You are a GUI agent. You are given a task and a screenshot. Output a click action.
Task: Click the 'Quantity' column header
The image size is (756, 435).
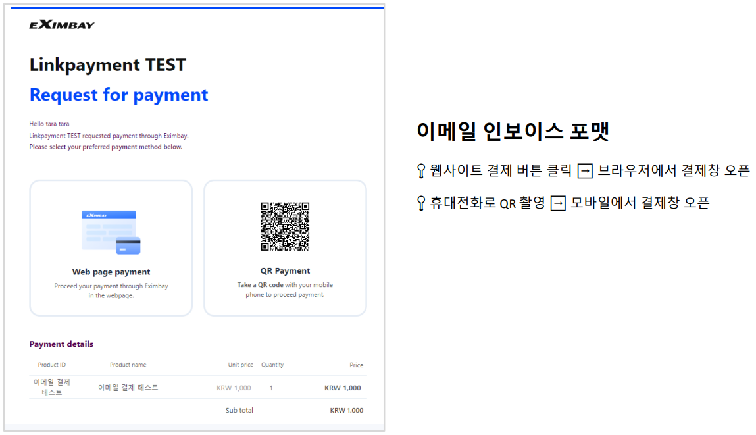pyautogui.click(x=272, y=365)
